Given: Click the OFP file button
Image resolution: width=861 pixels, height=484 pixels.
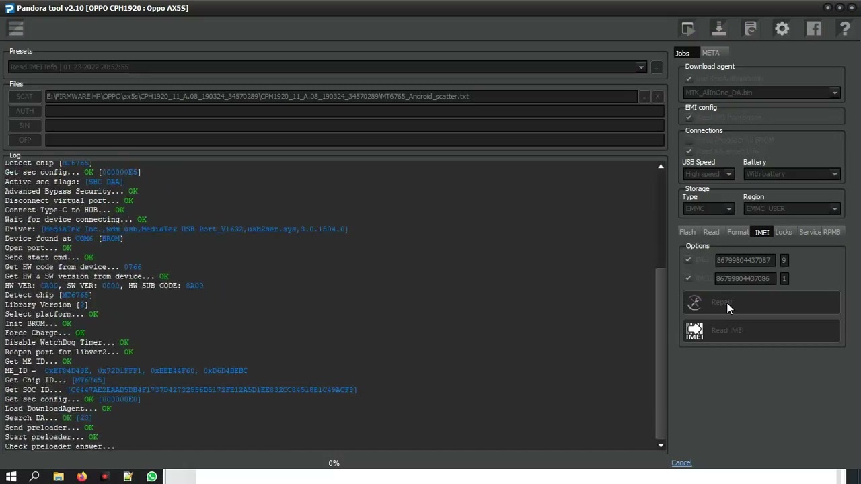Looking at the screenshot, I should pos(24,140).
